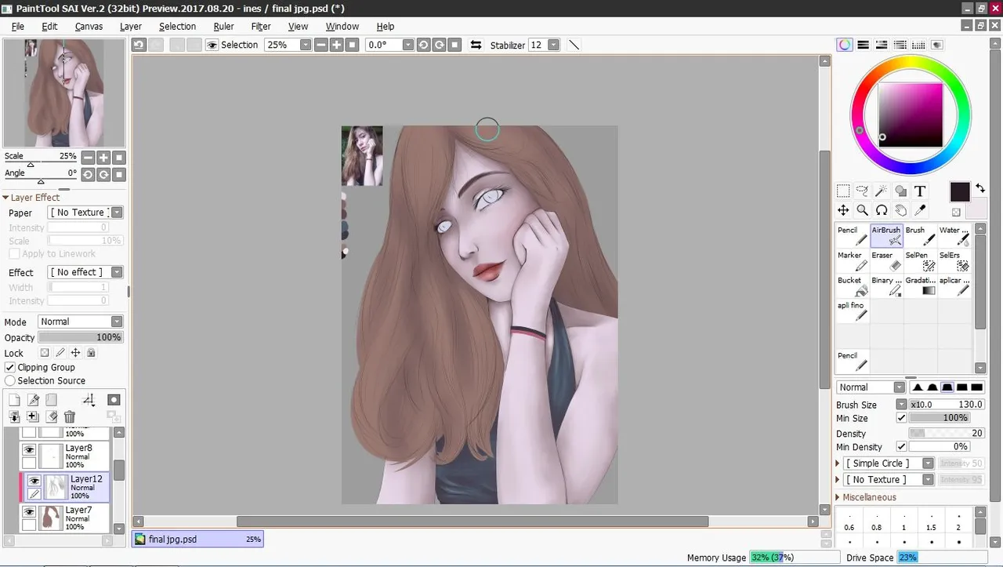Viewport: 1003px width, 567px height.
Task: Activate the Eyedropper color picker tool
Action: [x=920, y=210]
